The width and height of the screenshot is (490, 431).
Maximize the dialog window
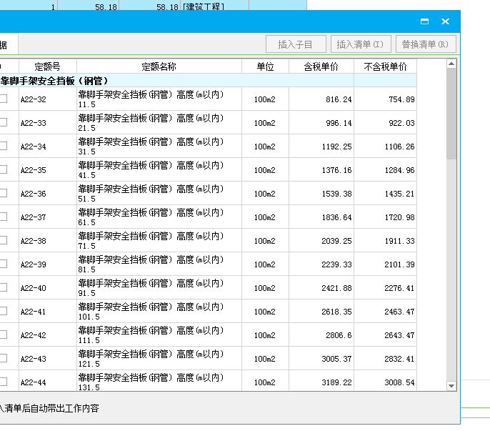424,21
